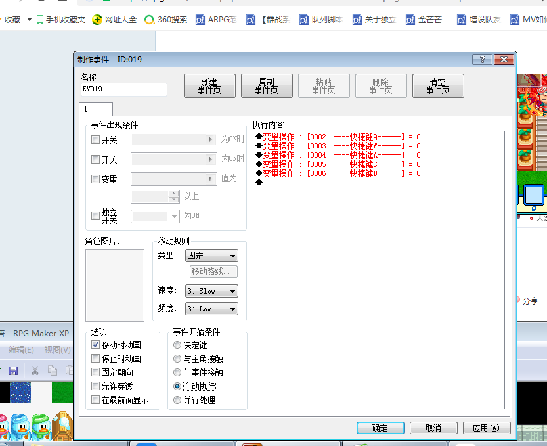Image resolution: width=547 pixels, height=446 pixels.
Task: Click the 角色图片 graphic preview box
Action: [x=115, y=286]
